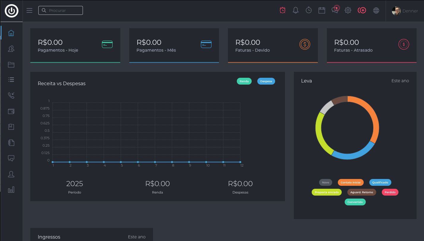
Task: Open the Denner user profile menu
Action: (405, 11)
